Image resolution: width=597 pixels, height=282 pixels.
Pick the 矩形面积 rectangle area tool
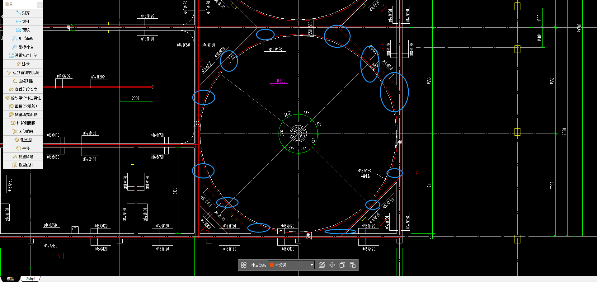[x=23, y=38]
